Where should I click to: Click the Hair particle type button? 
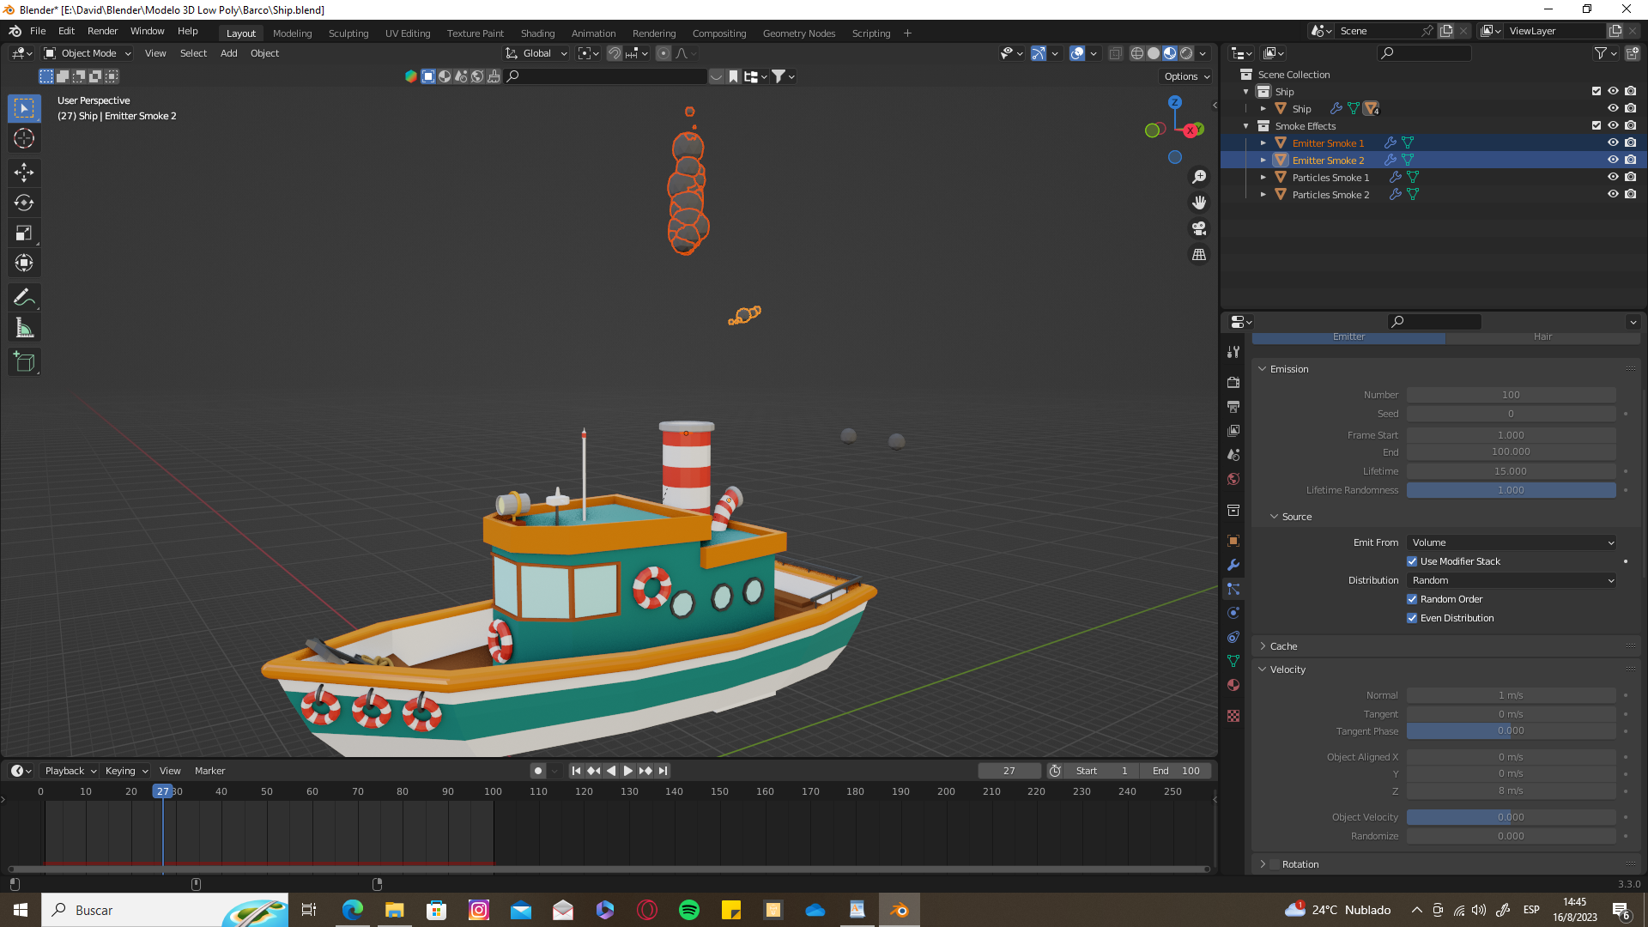coord(1542,337)
